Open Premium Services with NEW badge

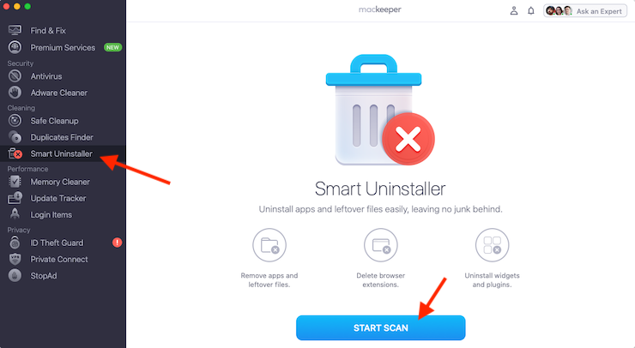pos(63,47)
